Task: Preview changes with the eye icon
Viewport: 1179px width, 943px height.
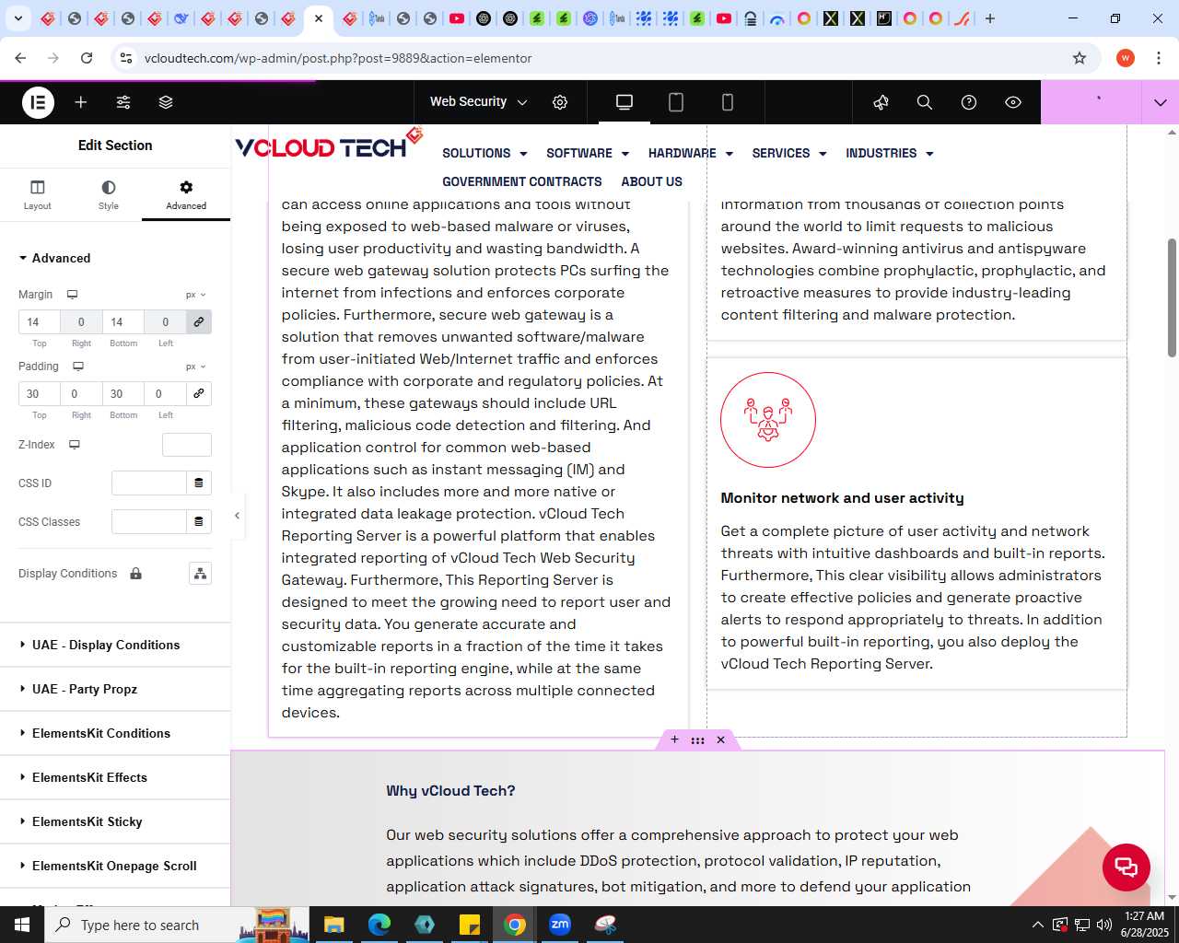Action: tap(1013, 102)
